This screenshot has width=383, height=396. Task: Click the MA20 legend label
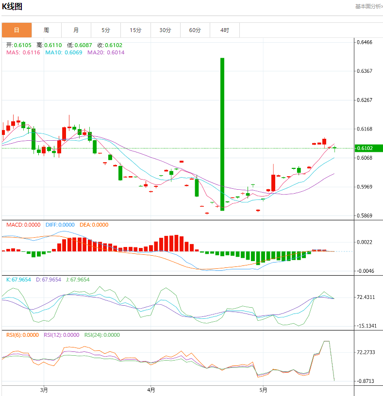[x=96, y=52]
